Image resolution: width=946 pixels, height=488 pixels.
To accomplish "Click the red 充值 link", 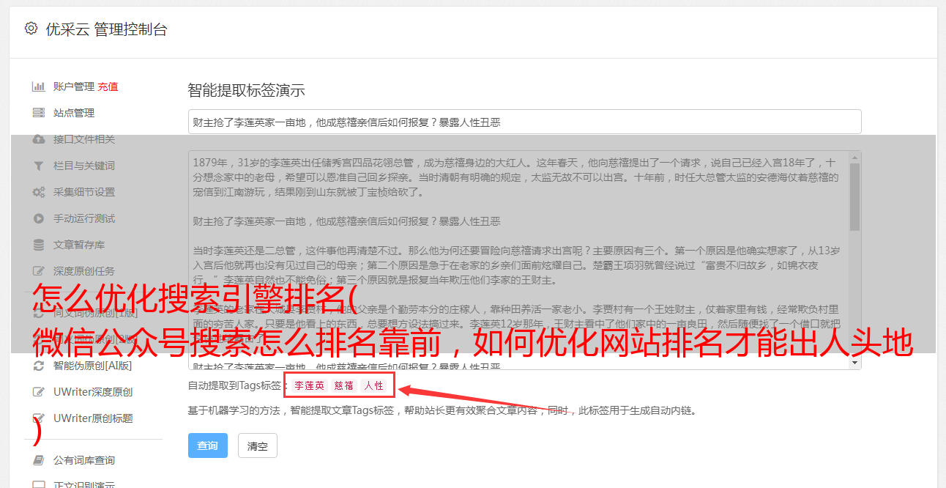I will (x=108, y=86).
